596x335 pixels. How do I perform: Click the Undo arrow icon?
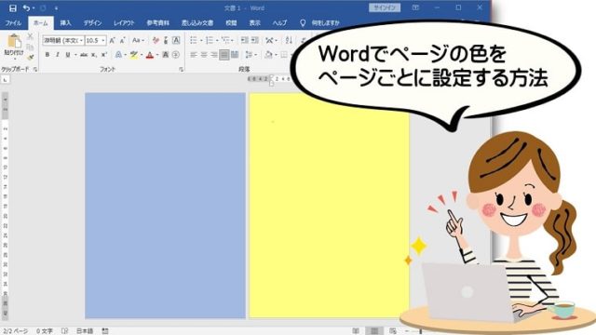click(26, 8)
